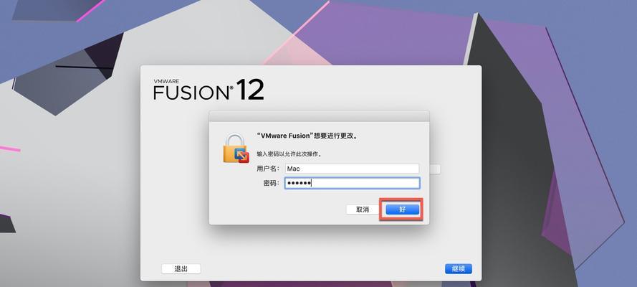The image size is (637, 287).
Task: Place the cursor in the 密码 field
Action: click(352, 183)
